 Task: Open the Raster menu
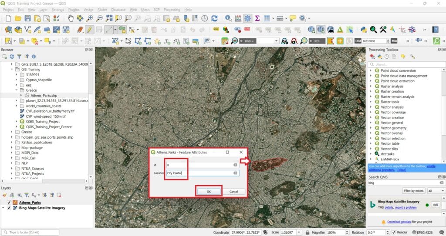pos(102,10)
